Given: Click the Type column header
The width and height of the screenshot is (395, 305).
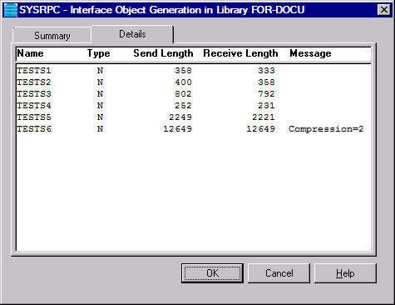Looking at the screenshot, I should (99, 53).
